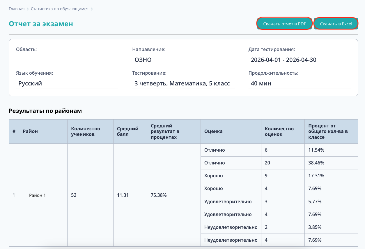
Task: Click the student count cell 52
Action: (90, 195)
